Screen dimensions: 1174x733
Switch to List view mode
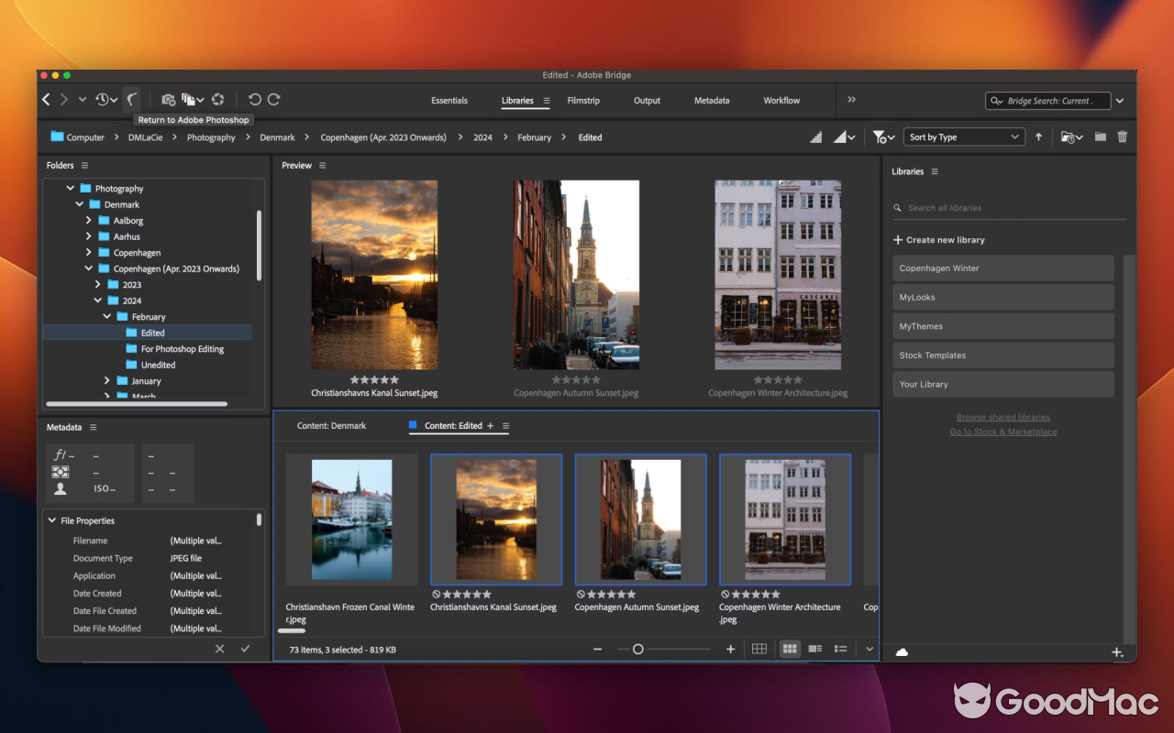click(840, 649)
